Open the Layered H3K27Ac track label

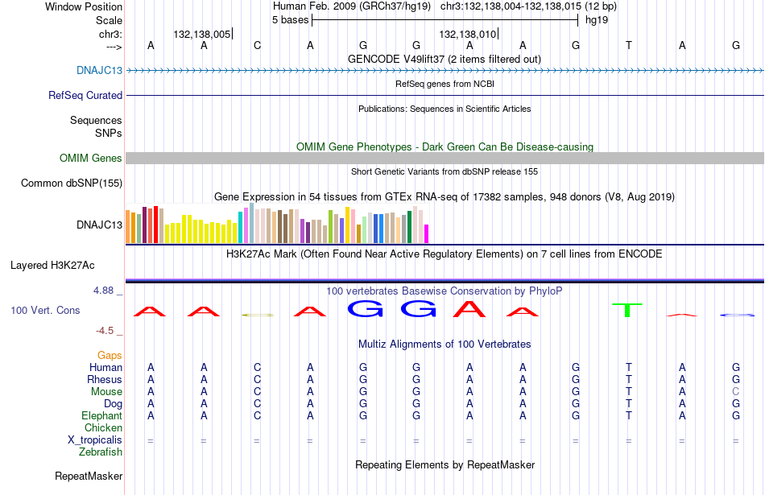pyautogui.click(x=52, y=266)
